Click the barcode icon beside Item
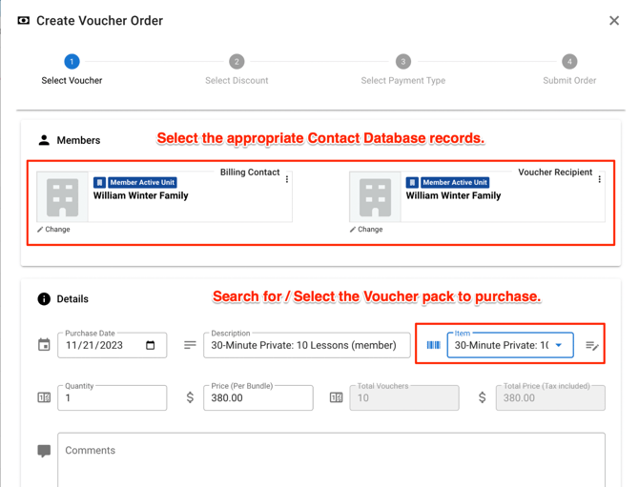The width and height of the screenshot is (639, 487). click(x=433, y=345)
